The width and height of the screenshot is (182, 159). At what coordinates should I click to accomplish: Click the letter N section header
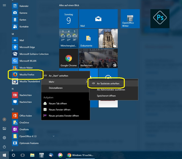[13, 89]
